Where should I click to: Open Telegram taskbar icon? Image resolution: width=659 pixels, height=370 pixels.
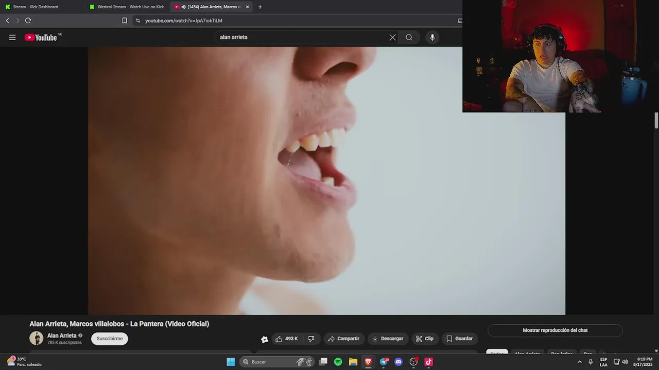tap(384, 362)
